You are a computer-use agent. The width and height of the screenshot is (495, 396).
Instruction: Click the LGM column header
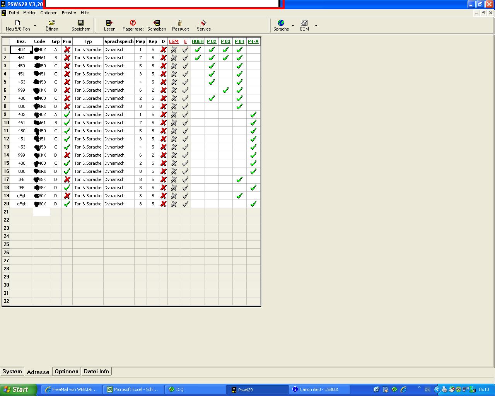click(x=174, y=41)
